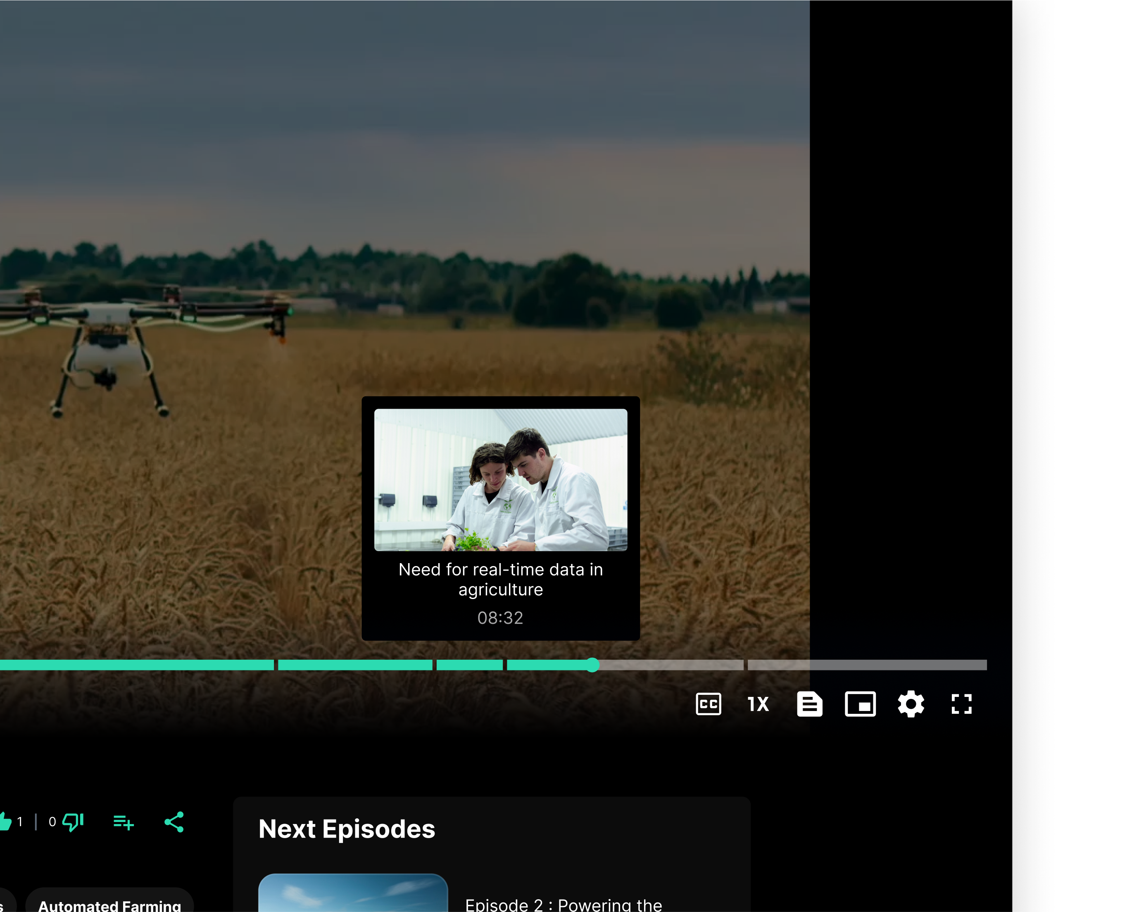Click the progress bar scrubber handle
Screen dimensions: 1127x912
click(x=592, y=665)
